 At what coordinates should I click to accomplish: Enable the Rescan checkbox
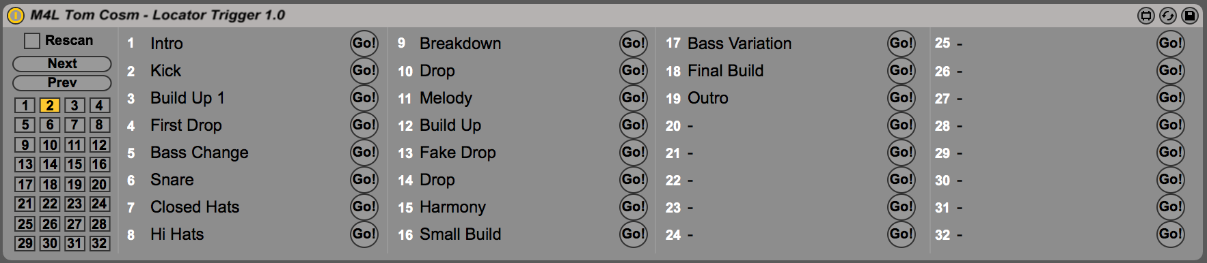(32, 41)
